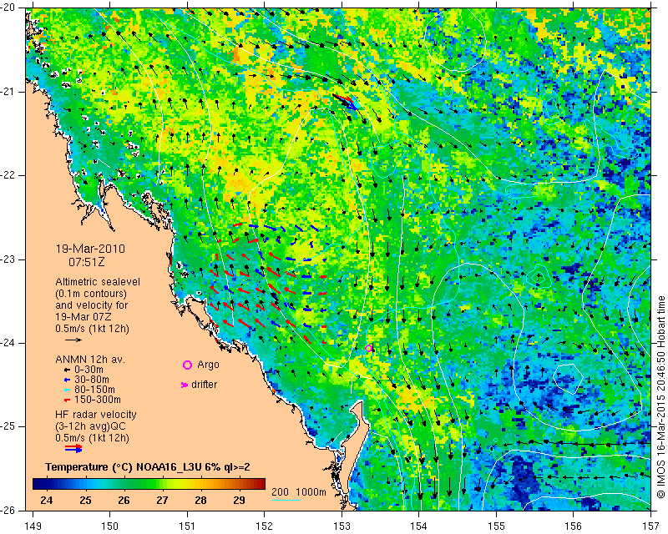Click the altimetric velocity scale arrow
This screenshot has width=668, height=534.
point(73,340)
